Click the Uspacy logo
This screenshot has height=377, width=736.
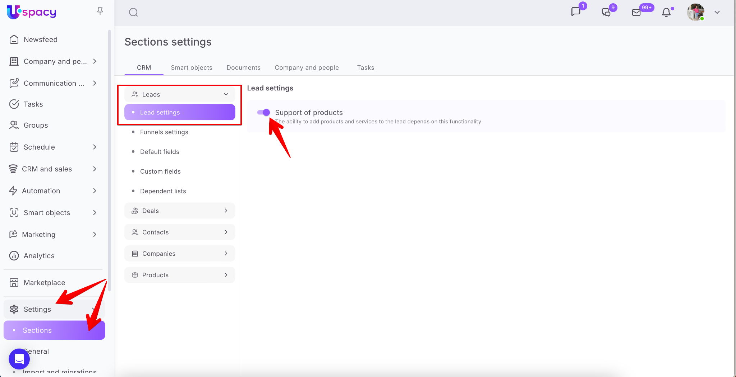[x=32, y=12]
